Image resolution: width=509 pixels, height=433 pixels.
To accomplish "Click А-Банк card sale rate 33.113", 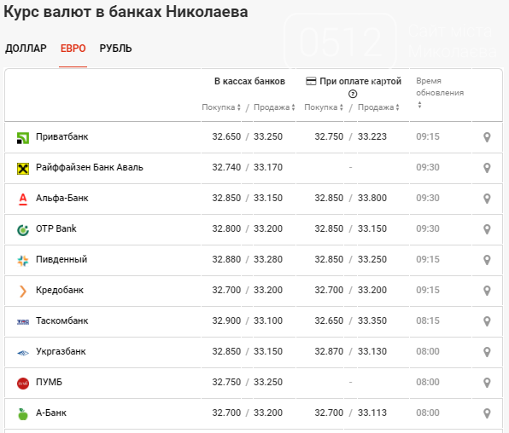I will pos(372,413).
